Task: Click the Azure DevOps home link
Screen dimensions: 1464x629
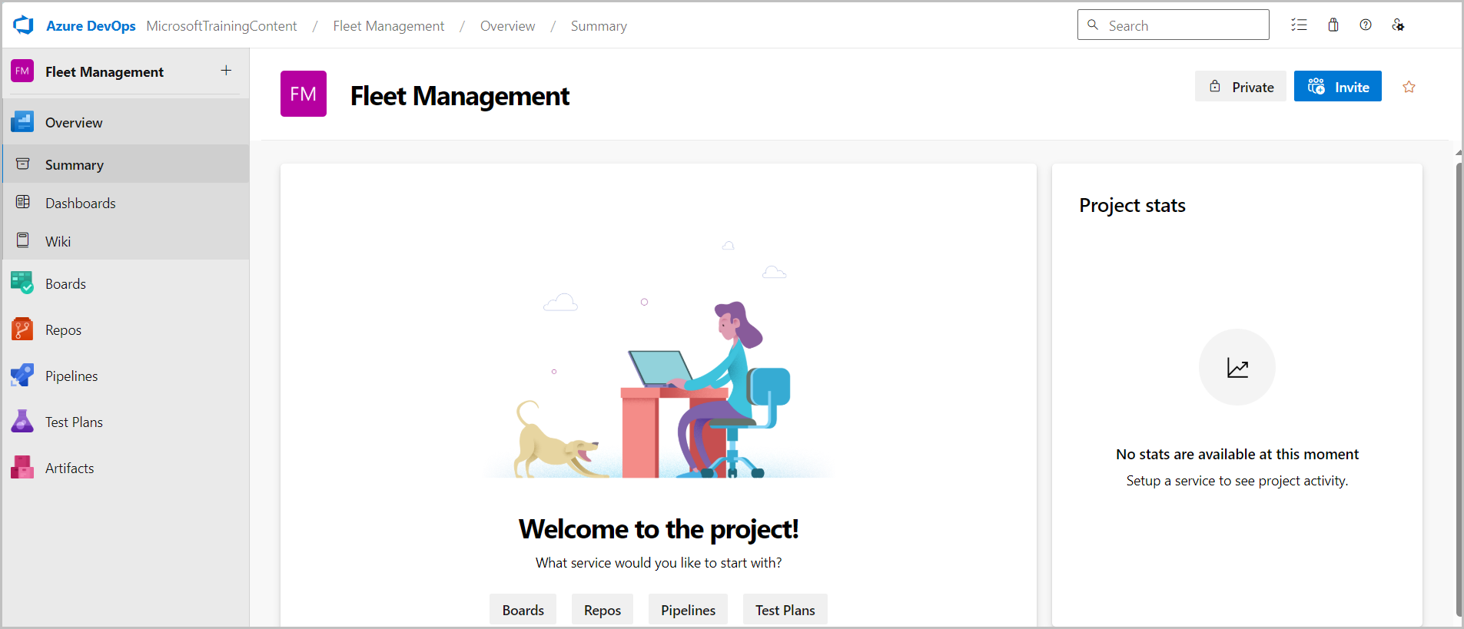Action: 91,26
